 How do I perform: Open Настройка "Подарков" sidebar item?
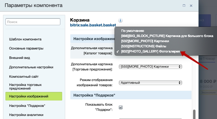[x=27, y=106]
